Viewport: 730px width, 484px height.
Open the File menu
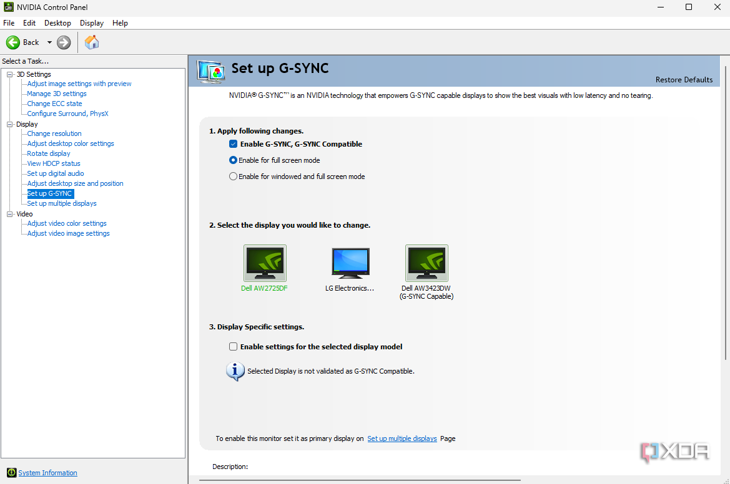(x=9, y=23)
